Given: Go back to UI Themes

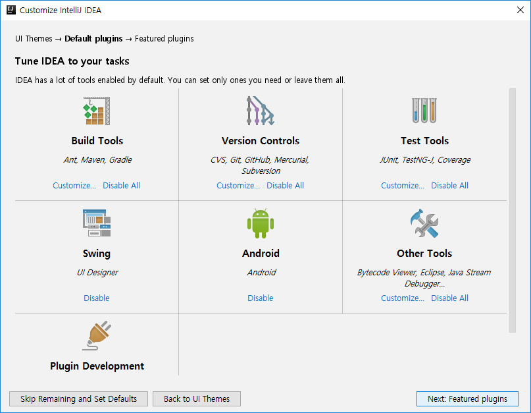Looking at the screenshot, I should (x=197, y=399).
